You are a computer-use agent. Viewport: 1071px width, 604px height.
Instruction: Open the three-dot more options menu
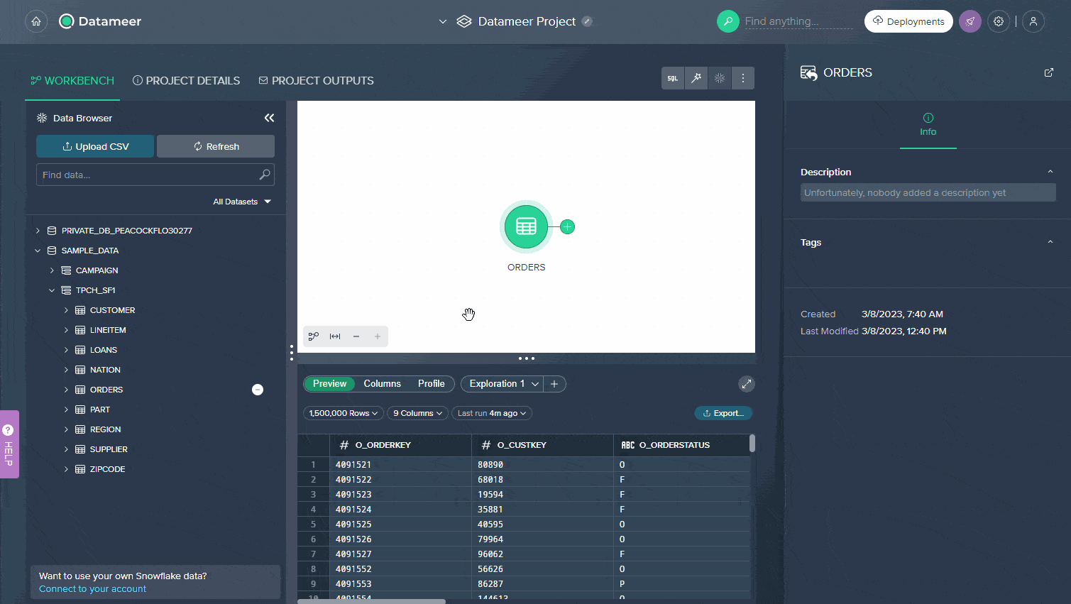(743, 78)
